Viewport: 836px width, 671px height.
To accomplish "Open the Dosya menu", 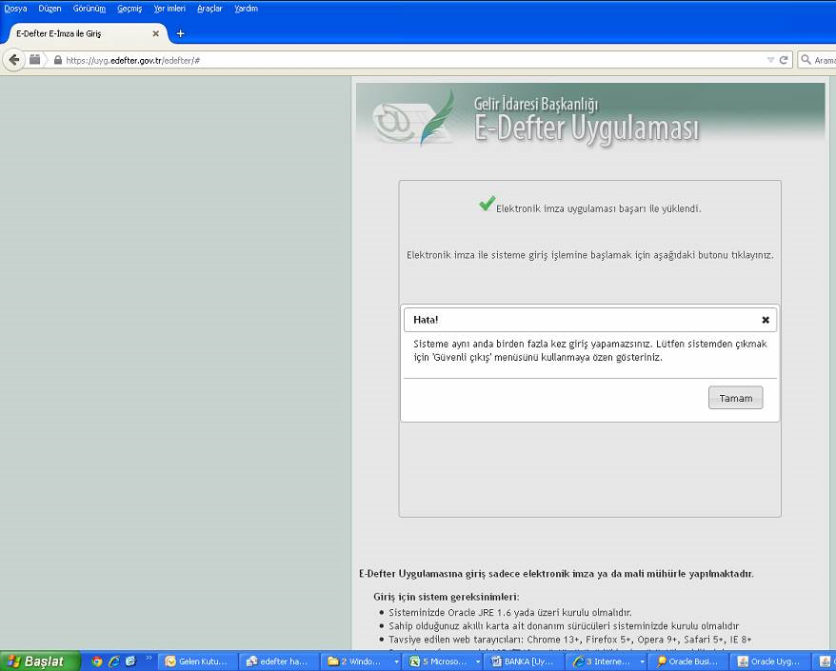I will point(15,9).
